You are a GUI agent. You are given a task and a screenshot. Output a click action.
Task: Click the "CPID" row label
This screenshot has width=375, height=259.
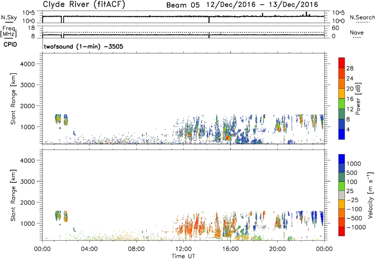pos(10,44)
